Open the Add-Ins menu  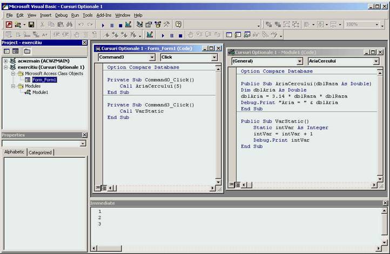104,15
